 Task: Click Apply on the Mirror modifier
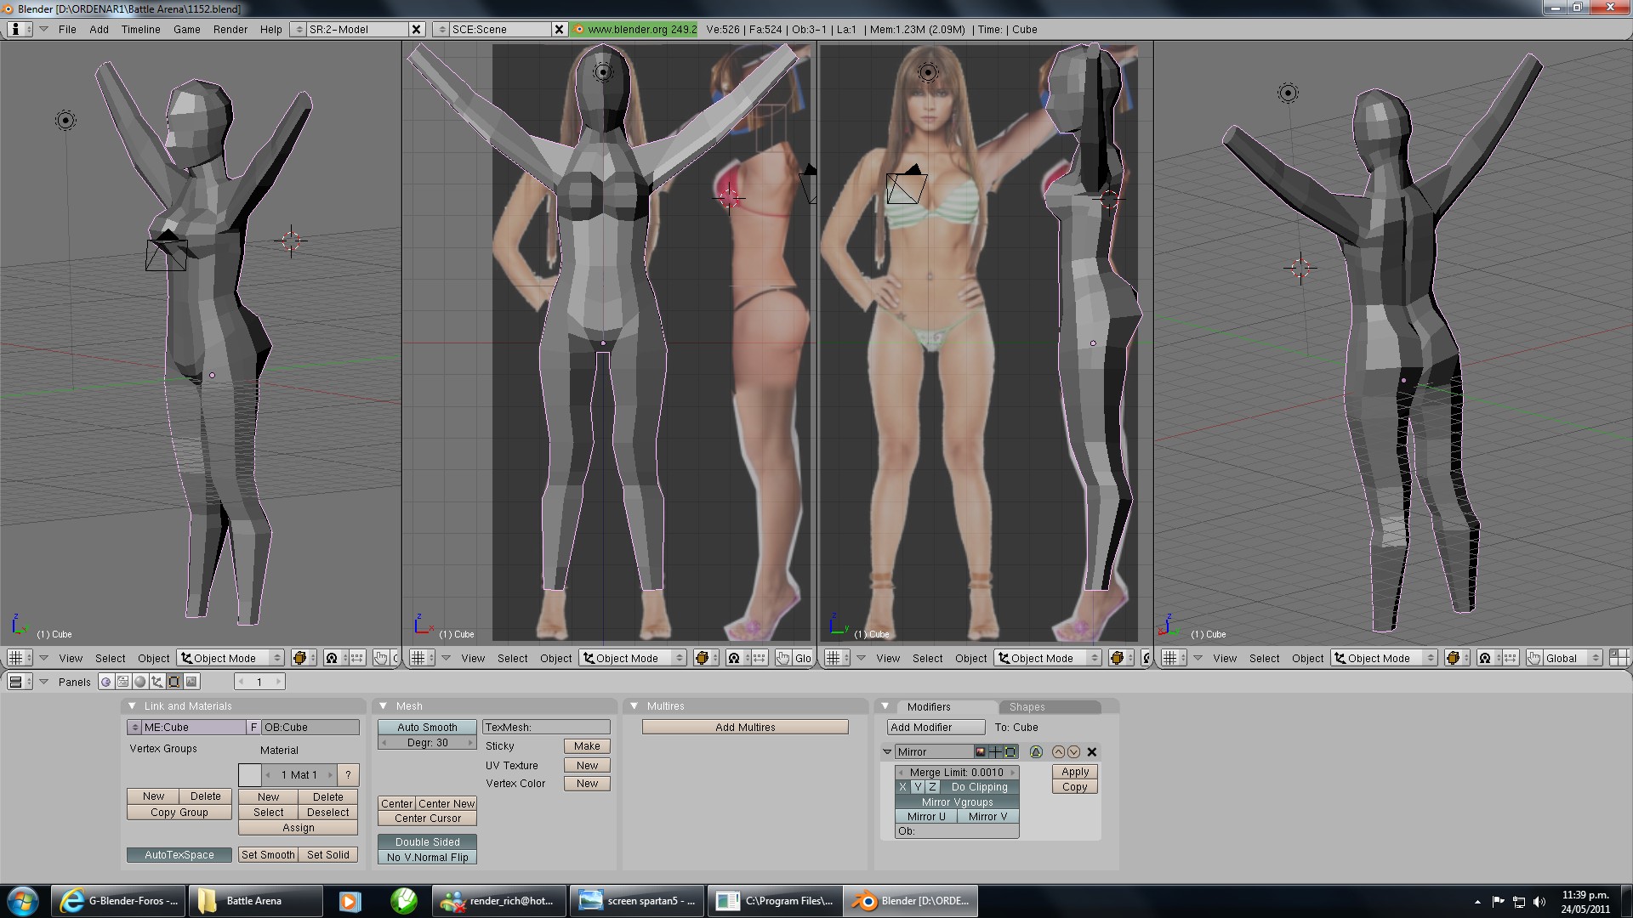[1075, 772]
